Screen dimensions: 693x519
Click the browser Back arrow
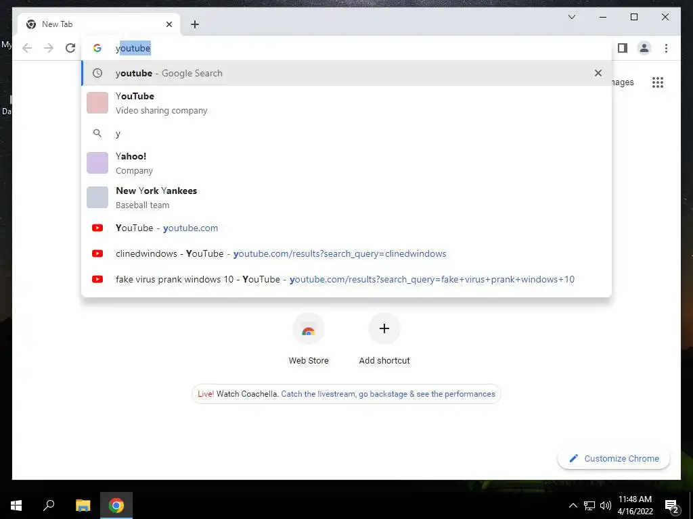[x=27, y=48]
